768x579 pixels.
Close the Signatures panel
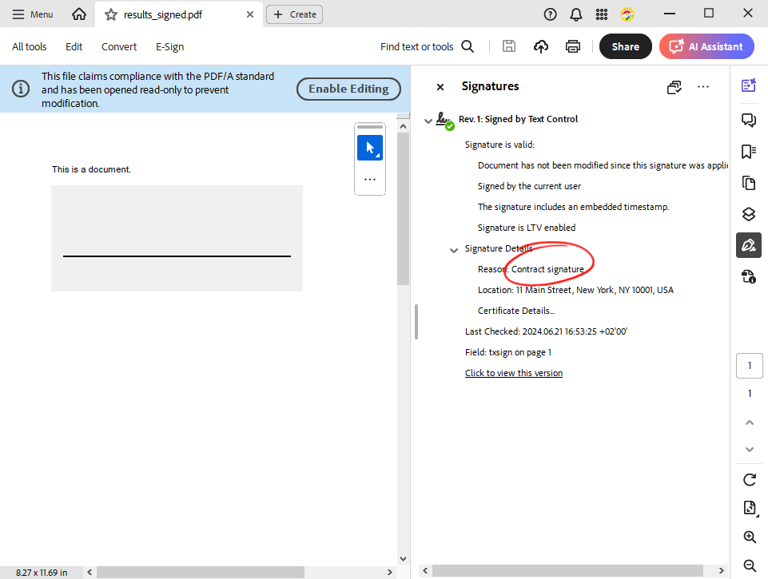[440, 86]
